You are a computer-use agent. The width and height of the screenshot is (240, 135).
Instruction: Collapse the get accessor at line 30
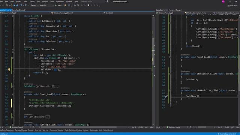click(x=13, y=52)
